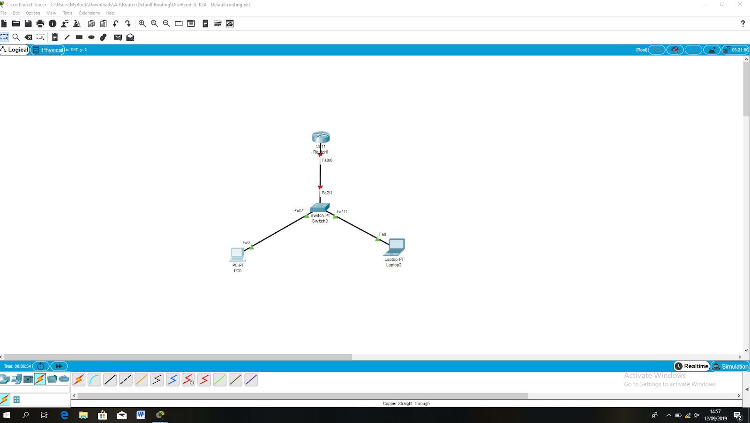Select the Copper Straight-Through cable type
The height and width of the screenshot is (423, 750).
[x=110, y=379]
